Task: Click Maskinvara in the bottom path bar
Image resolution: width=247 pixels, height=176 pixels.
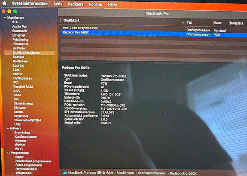Action: point(125,173)
